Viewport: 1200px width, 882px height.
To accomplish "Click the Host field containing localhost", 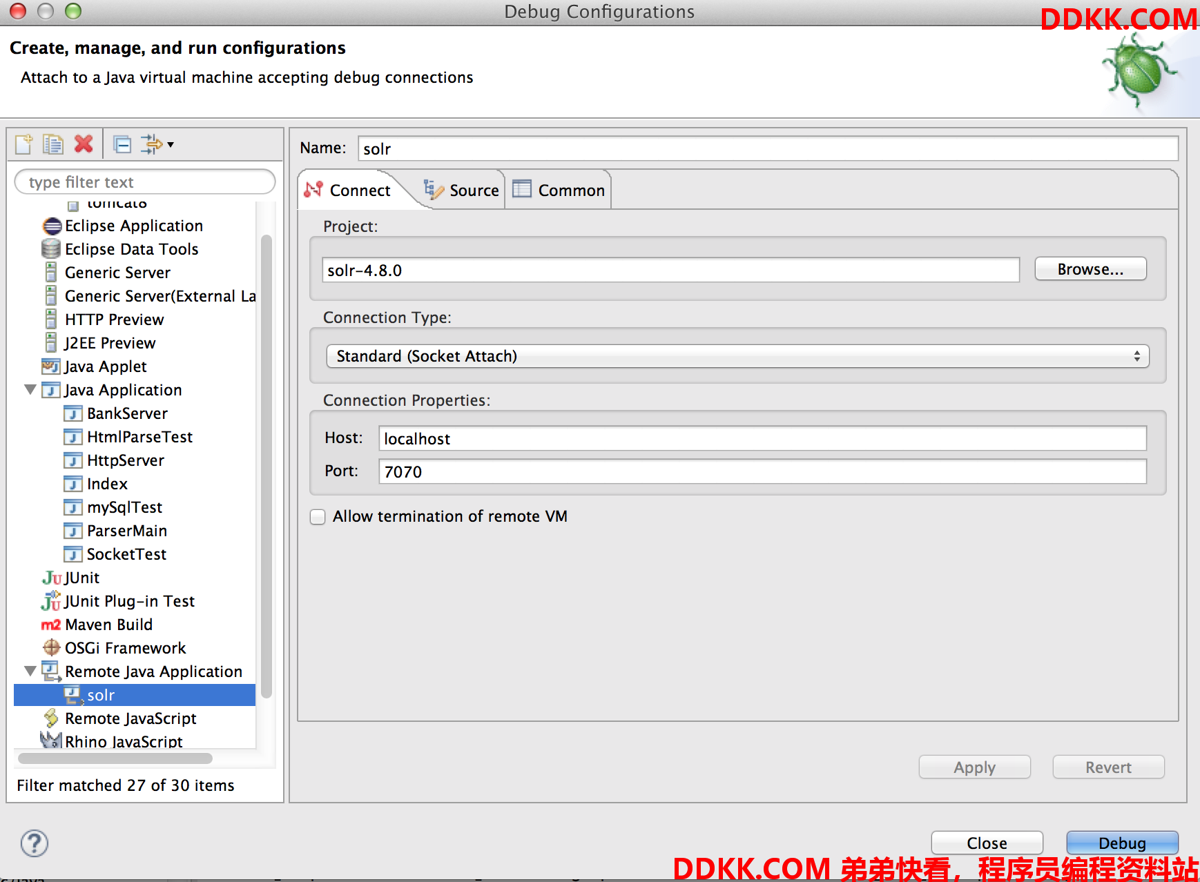I will tap(762, 438).
